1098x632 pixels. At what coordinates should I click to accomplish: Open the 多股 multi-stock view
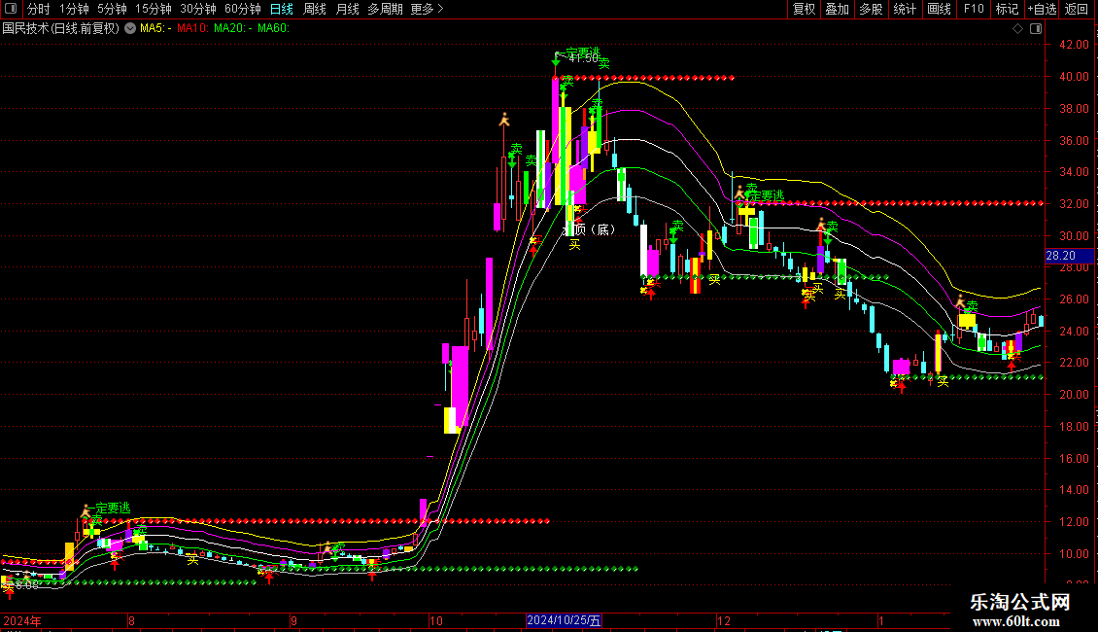pos(872,9)
